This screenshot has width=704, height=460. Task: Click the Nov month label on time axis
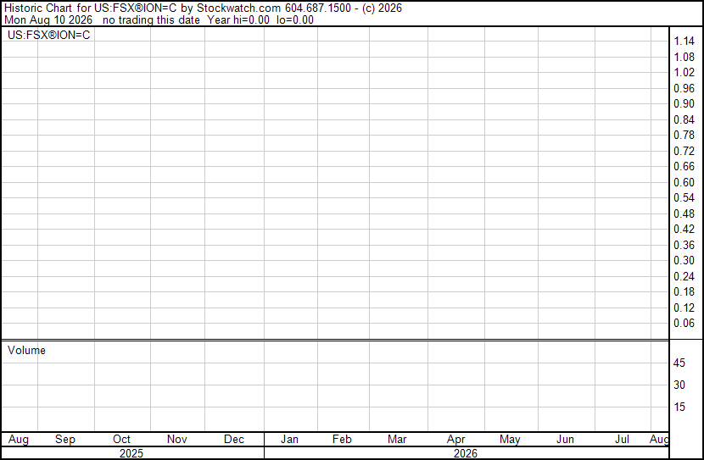click(177, 440)
